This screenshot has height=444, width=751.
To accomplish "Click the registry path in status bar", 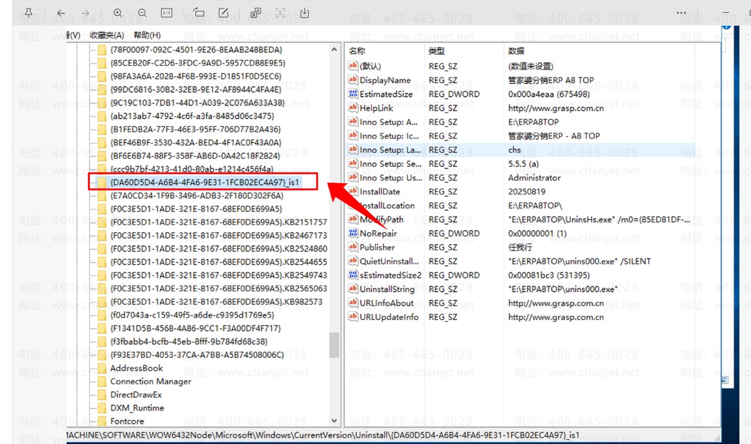I will point(323,435).
